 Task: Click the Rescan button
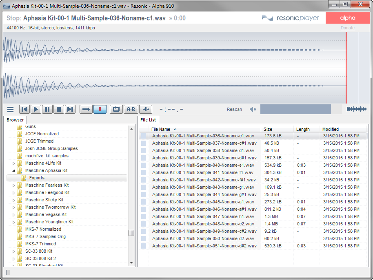234,109
